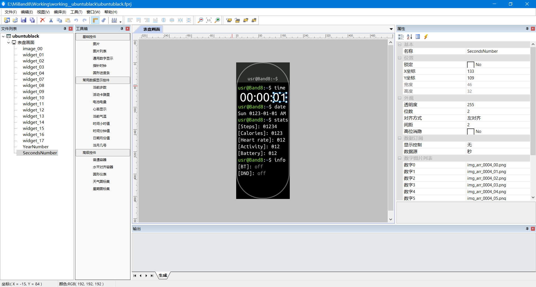Toggle the ruler display toolbar icon
This screenshot has height=287, width=536.
pyautogui.click(x=95, y=20)
